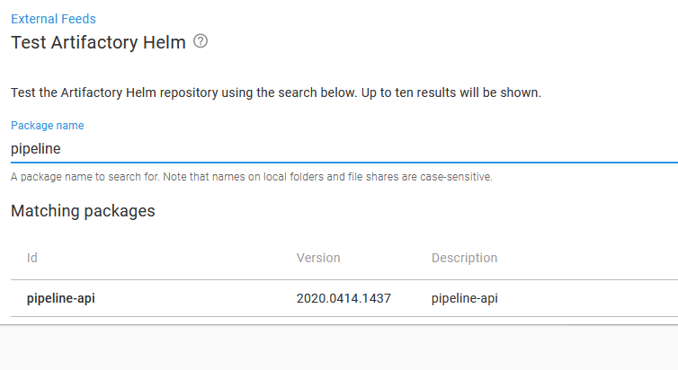Click the Version column header
Image resolution: width=678 pixels, height=370 pixels.
click(318, 258)
